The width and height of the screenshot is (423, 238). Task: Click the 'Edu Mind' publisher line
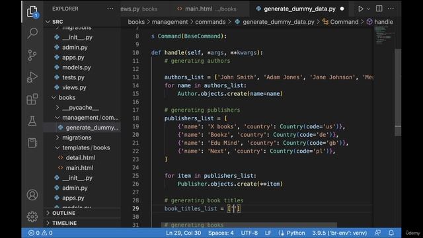(x=263, y=143)
